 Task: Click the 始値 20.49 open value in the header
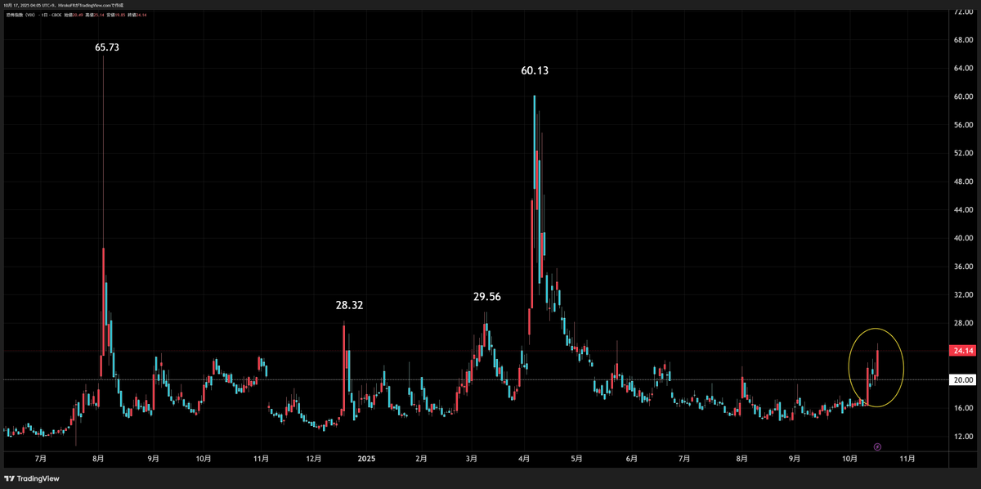tap(74, 15)
